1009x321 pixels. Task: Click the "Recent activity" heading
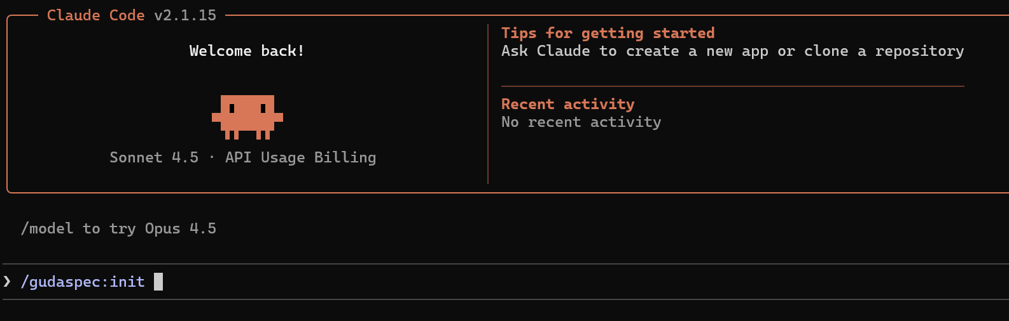coord(567,104)
